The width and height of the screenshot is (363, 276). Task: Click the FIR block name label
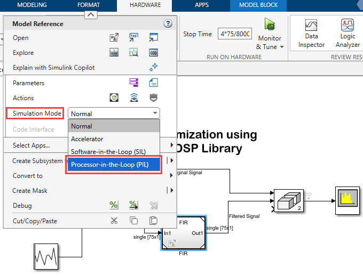click(183, 253)
